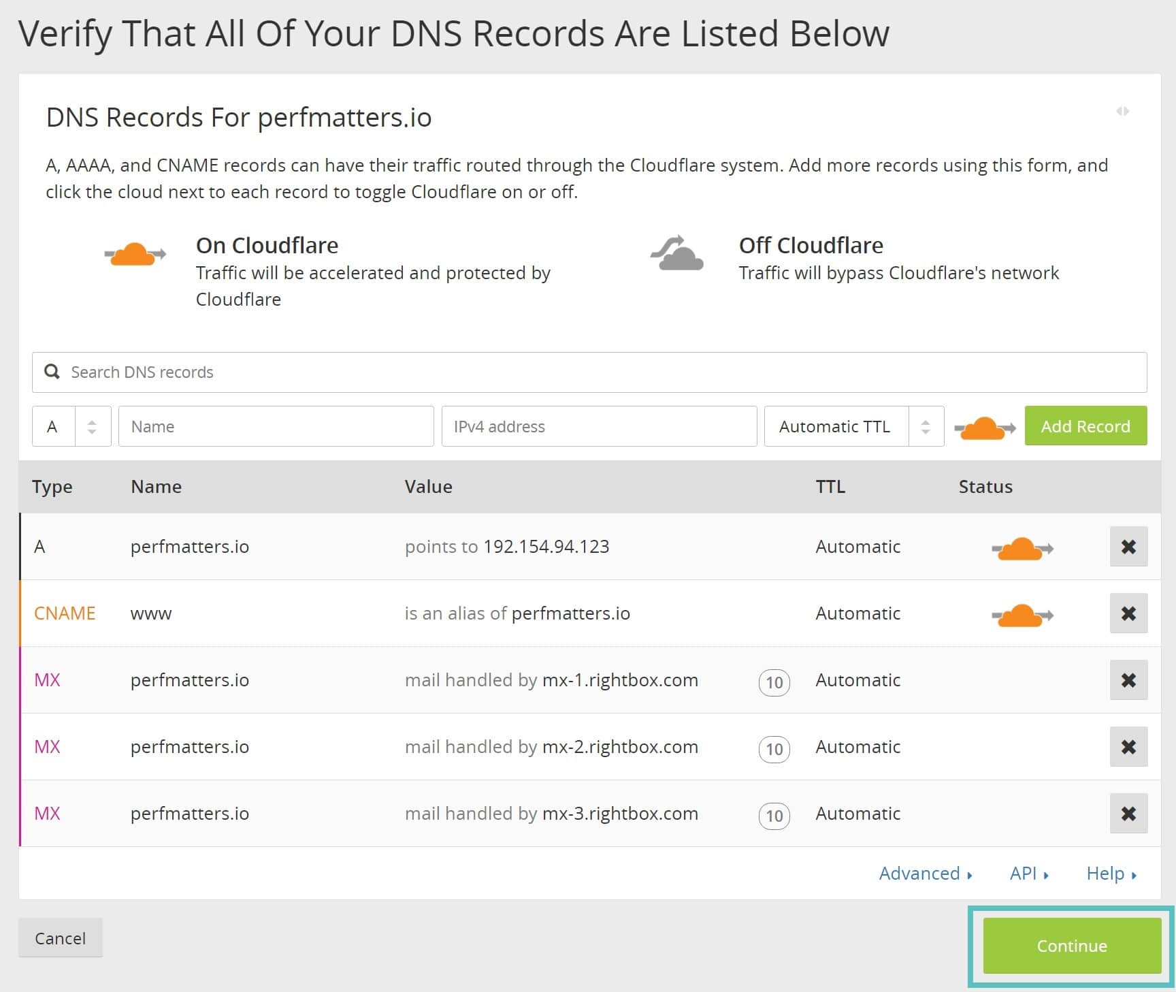Click the Continue button
This screenshot has height=992, width=1176.
click(x=1071, y=946)
